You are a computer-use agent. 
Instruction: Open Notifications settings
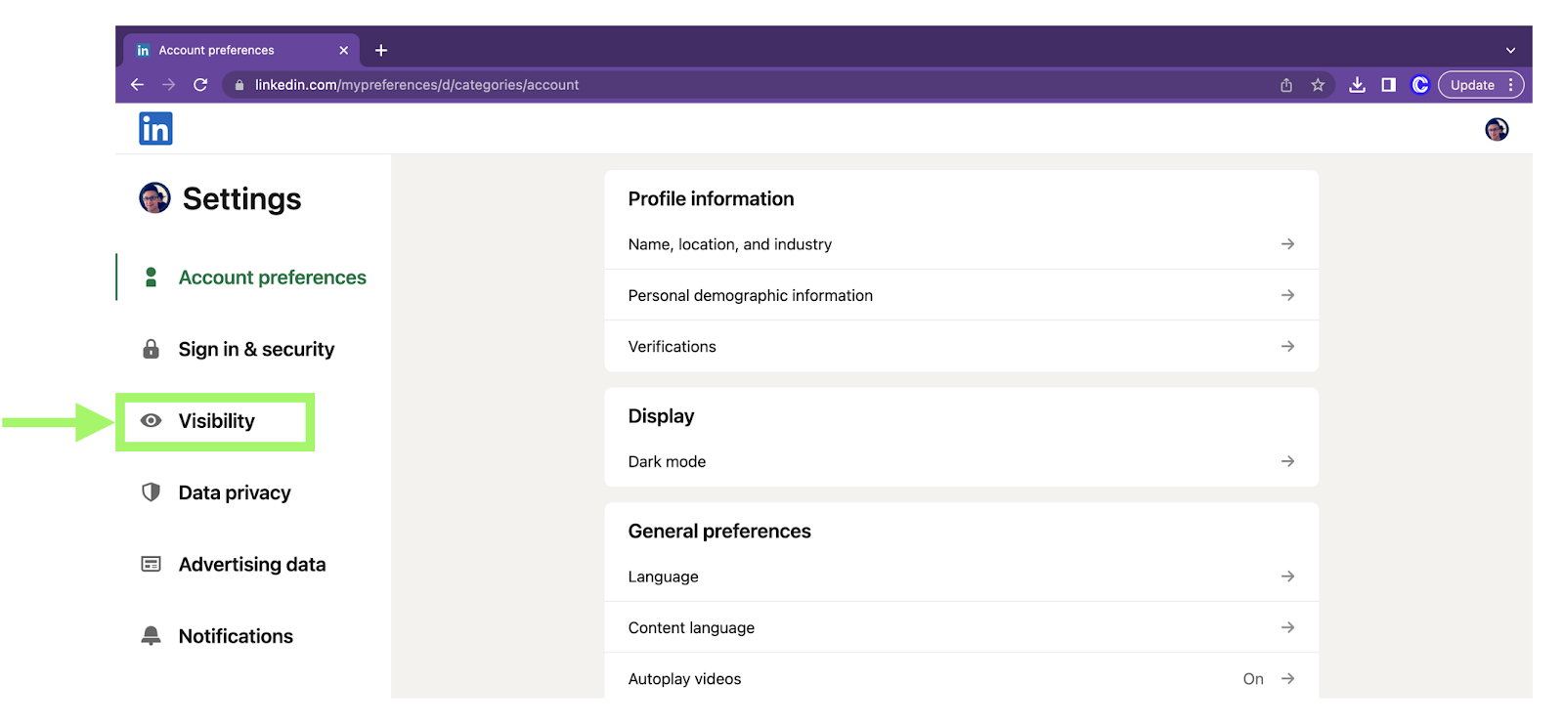[x=236, y=636]
